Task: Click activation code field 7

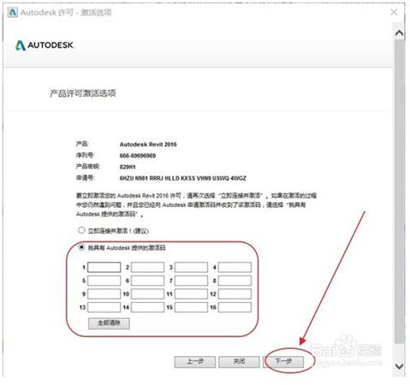Action: pos(191,281)
